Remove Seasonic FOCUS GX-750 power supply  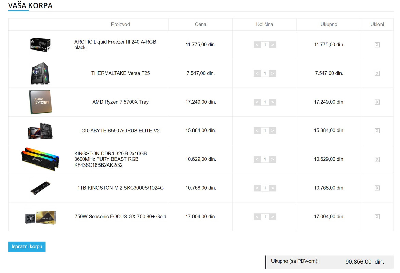(377, 217)
